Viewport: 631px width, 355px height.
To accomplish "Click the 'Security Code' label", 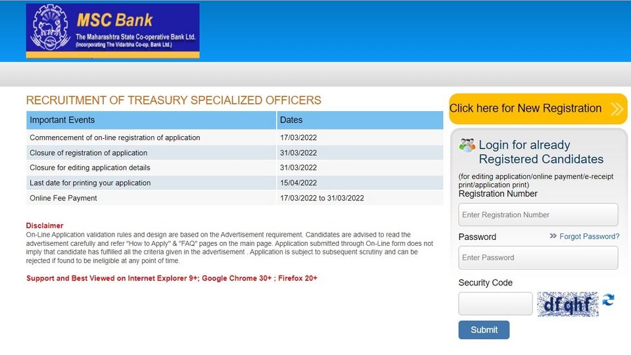I will (x=485, y=283).
